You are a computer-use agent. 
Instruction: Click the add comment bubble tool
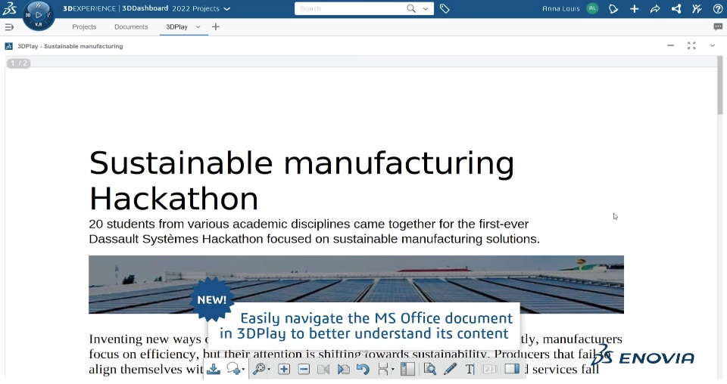tap(232, 369)
